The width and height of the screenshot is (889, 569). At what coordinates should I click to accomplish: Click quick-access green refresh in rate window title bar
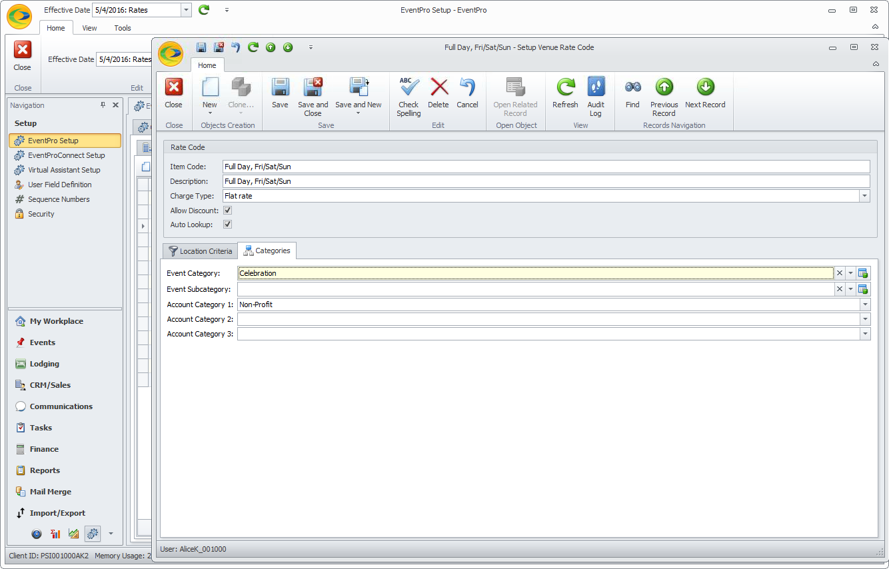253,47
